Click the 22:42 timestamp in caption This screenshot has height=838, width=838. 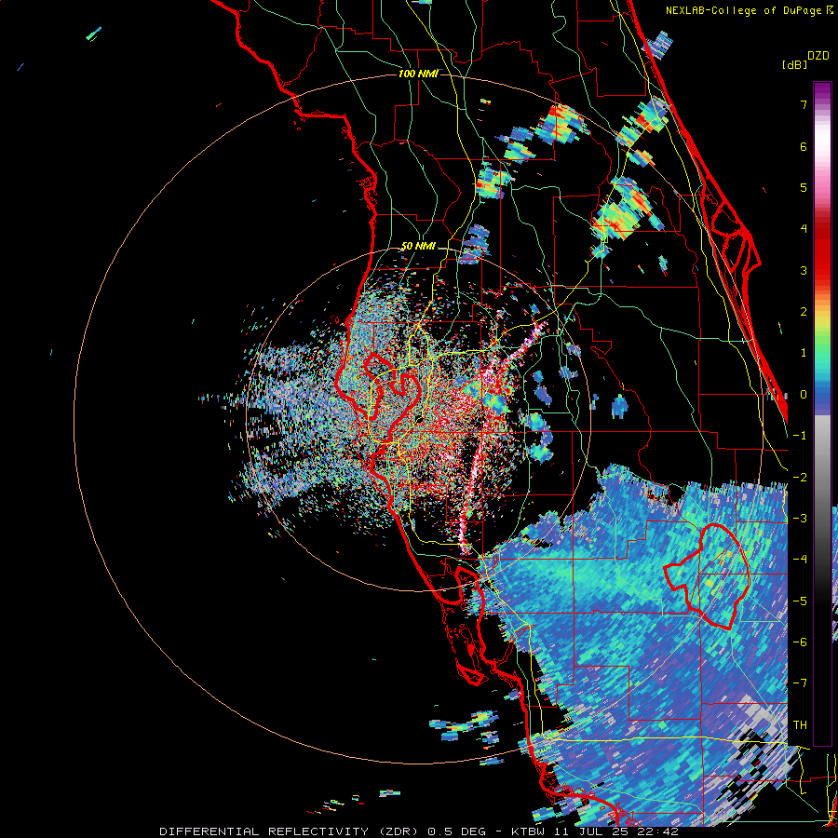point(658,831)
